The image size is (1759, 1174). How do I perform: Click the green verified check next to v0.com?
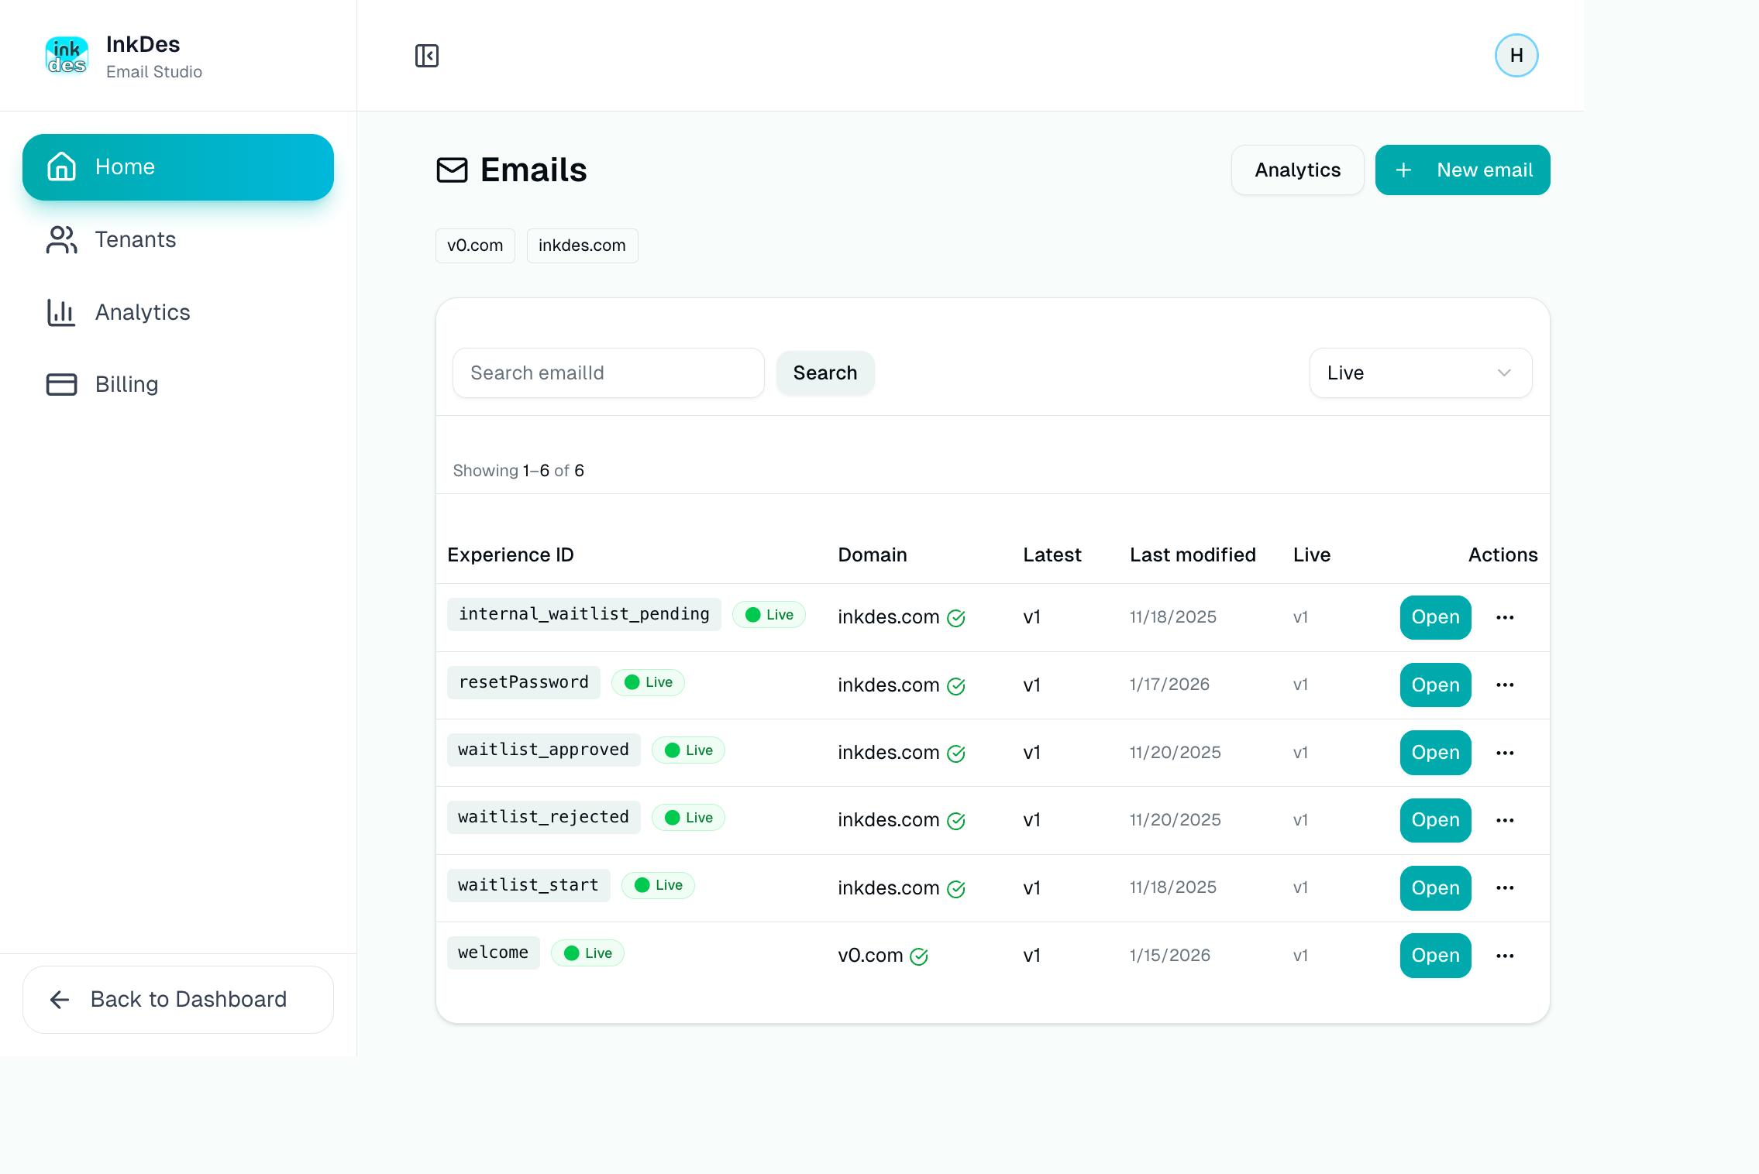tap(919, 957)
